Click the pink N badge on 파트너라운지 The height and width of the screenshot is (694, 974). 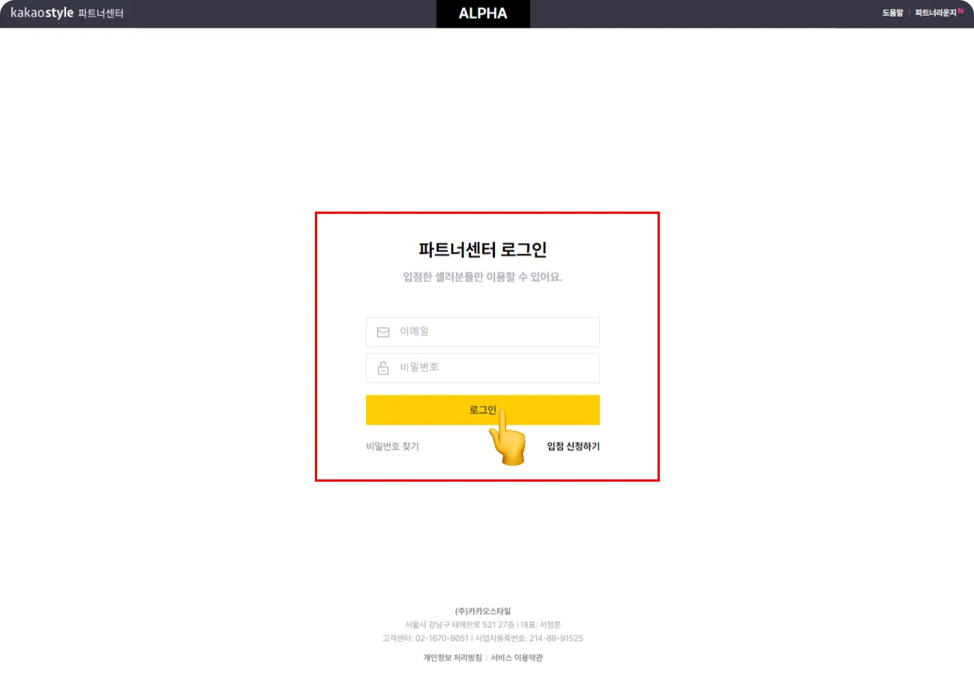pos(961,11)
